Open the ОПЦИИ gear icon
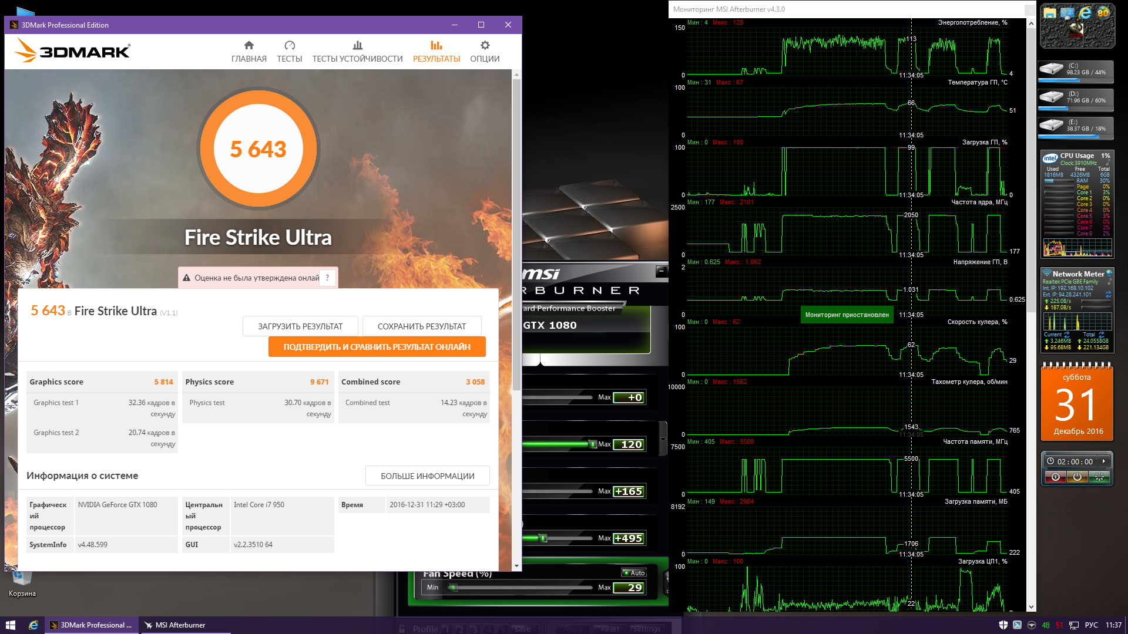This screenshot has height=634, width=1128. click(x=485, y=46)
